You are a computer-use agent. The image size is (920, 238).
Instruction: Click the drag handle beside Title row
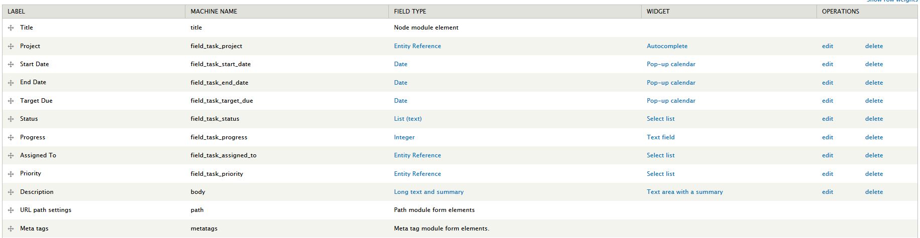11,28
